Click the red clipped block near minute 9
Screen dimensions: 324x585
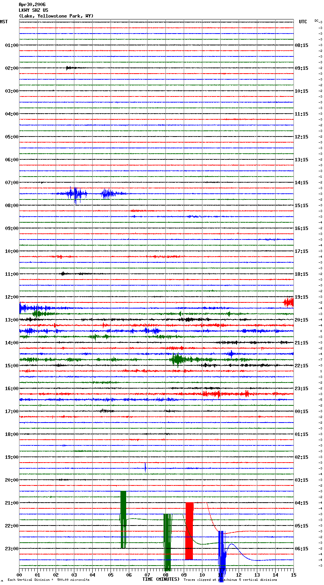[189, 531]
